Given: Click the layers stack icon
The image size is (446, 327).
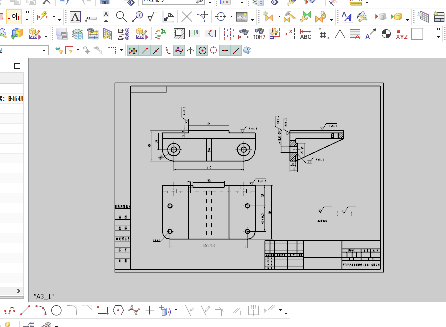Looking at the screenshot, I should point(77,34).
